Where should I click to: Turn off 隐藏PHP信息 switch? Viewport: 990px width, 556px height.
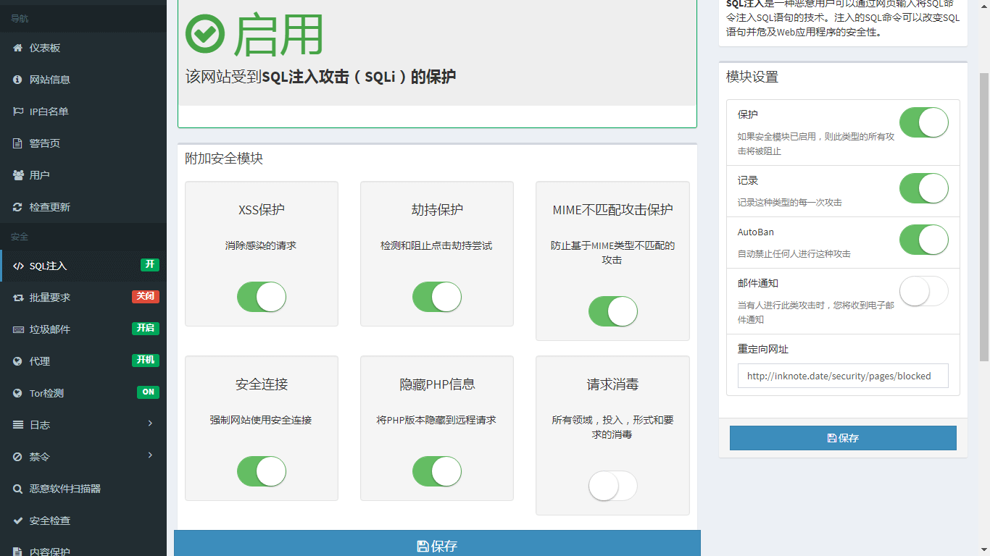(x=437, y=471)
